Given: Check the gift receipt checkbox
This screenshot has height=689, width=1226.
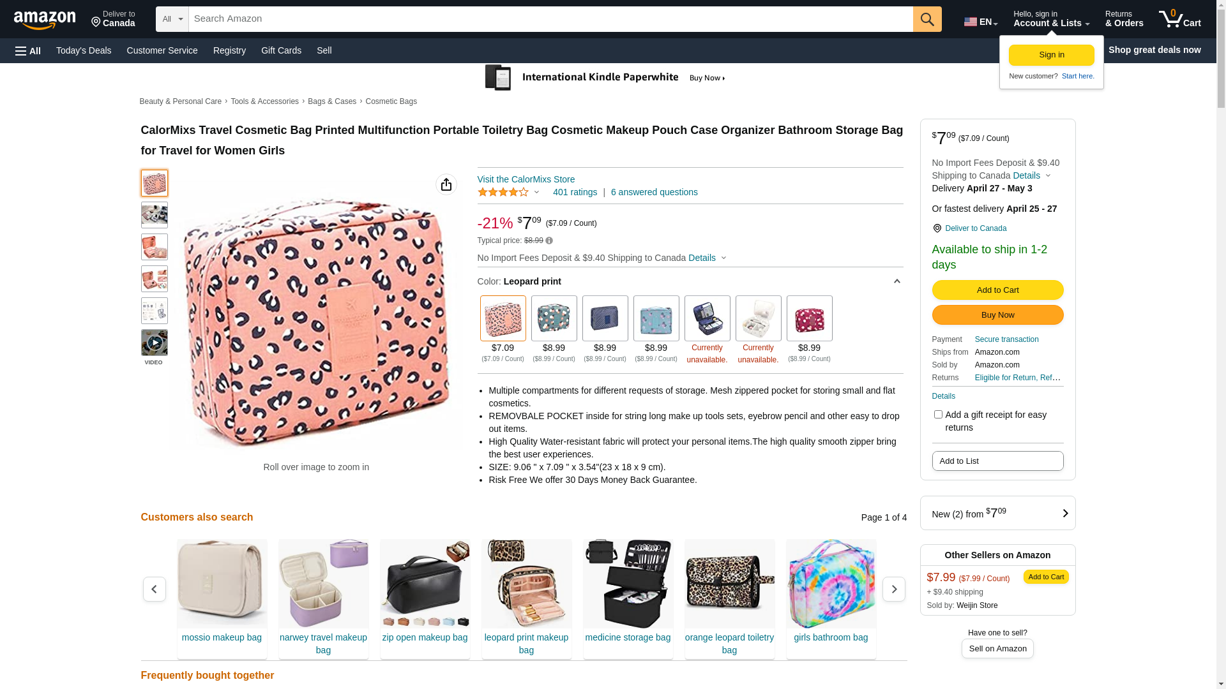Looking at the screenshot, I should [x=938, y=415].
